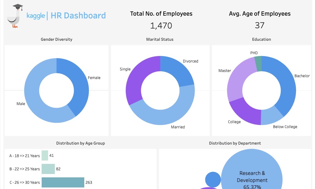This screenshot has height=189, width=315.
Task: Click the Avg. Age of Employees value 37
Action: tap(260, 25)
